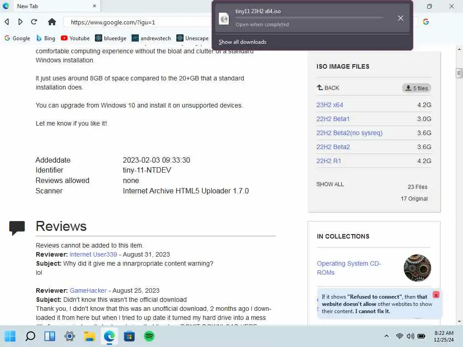This screenshot has height=347, width=463.
Task: Click SHOW ALL files
Action: click(x=330, y=184)
